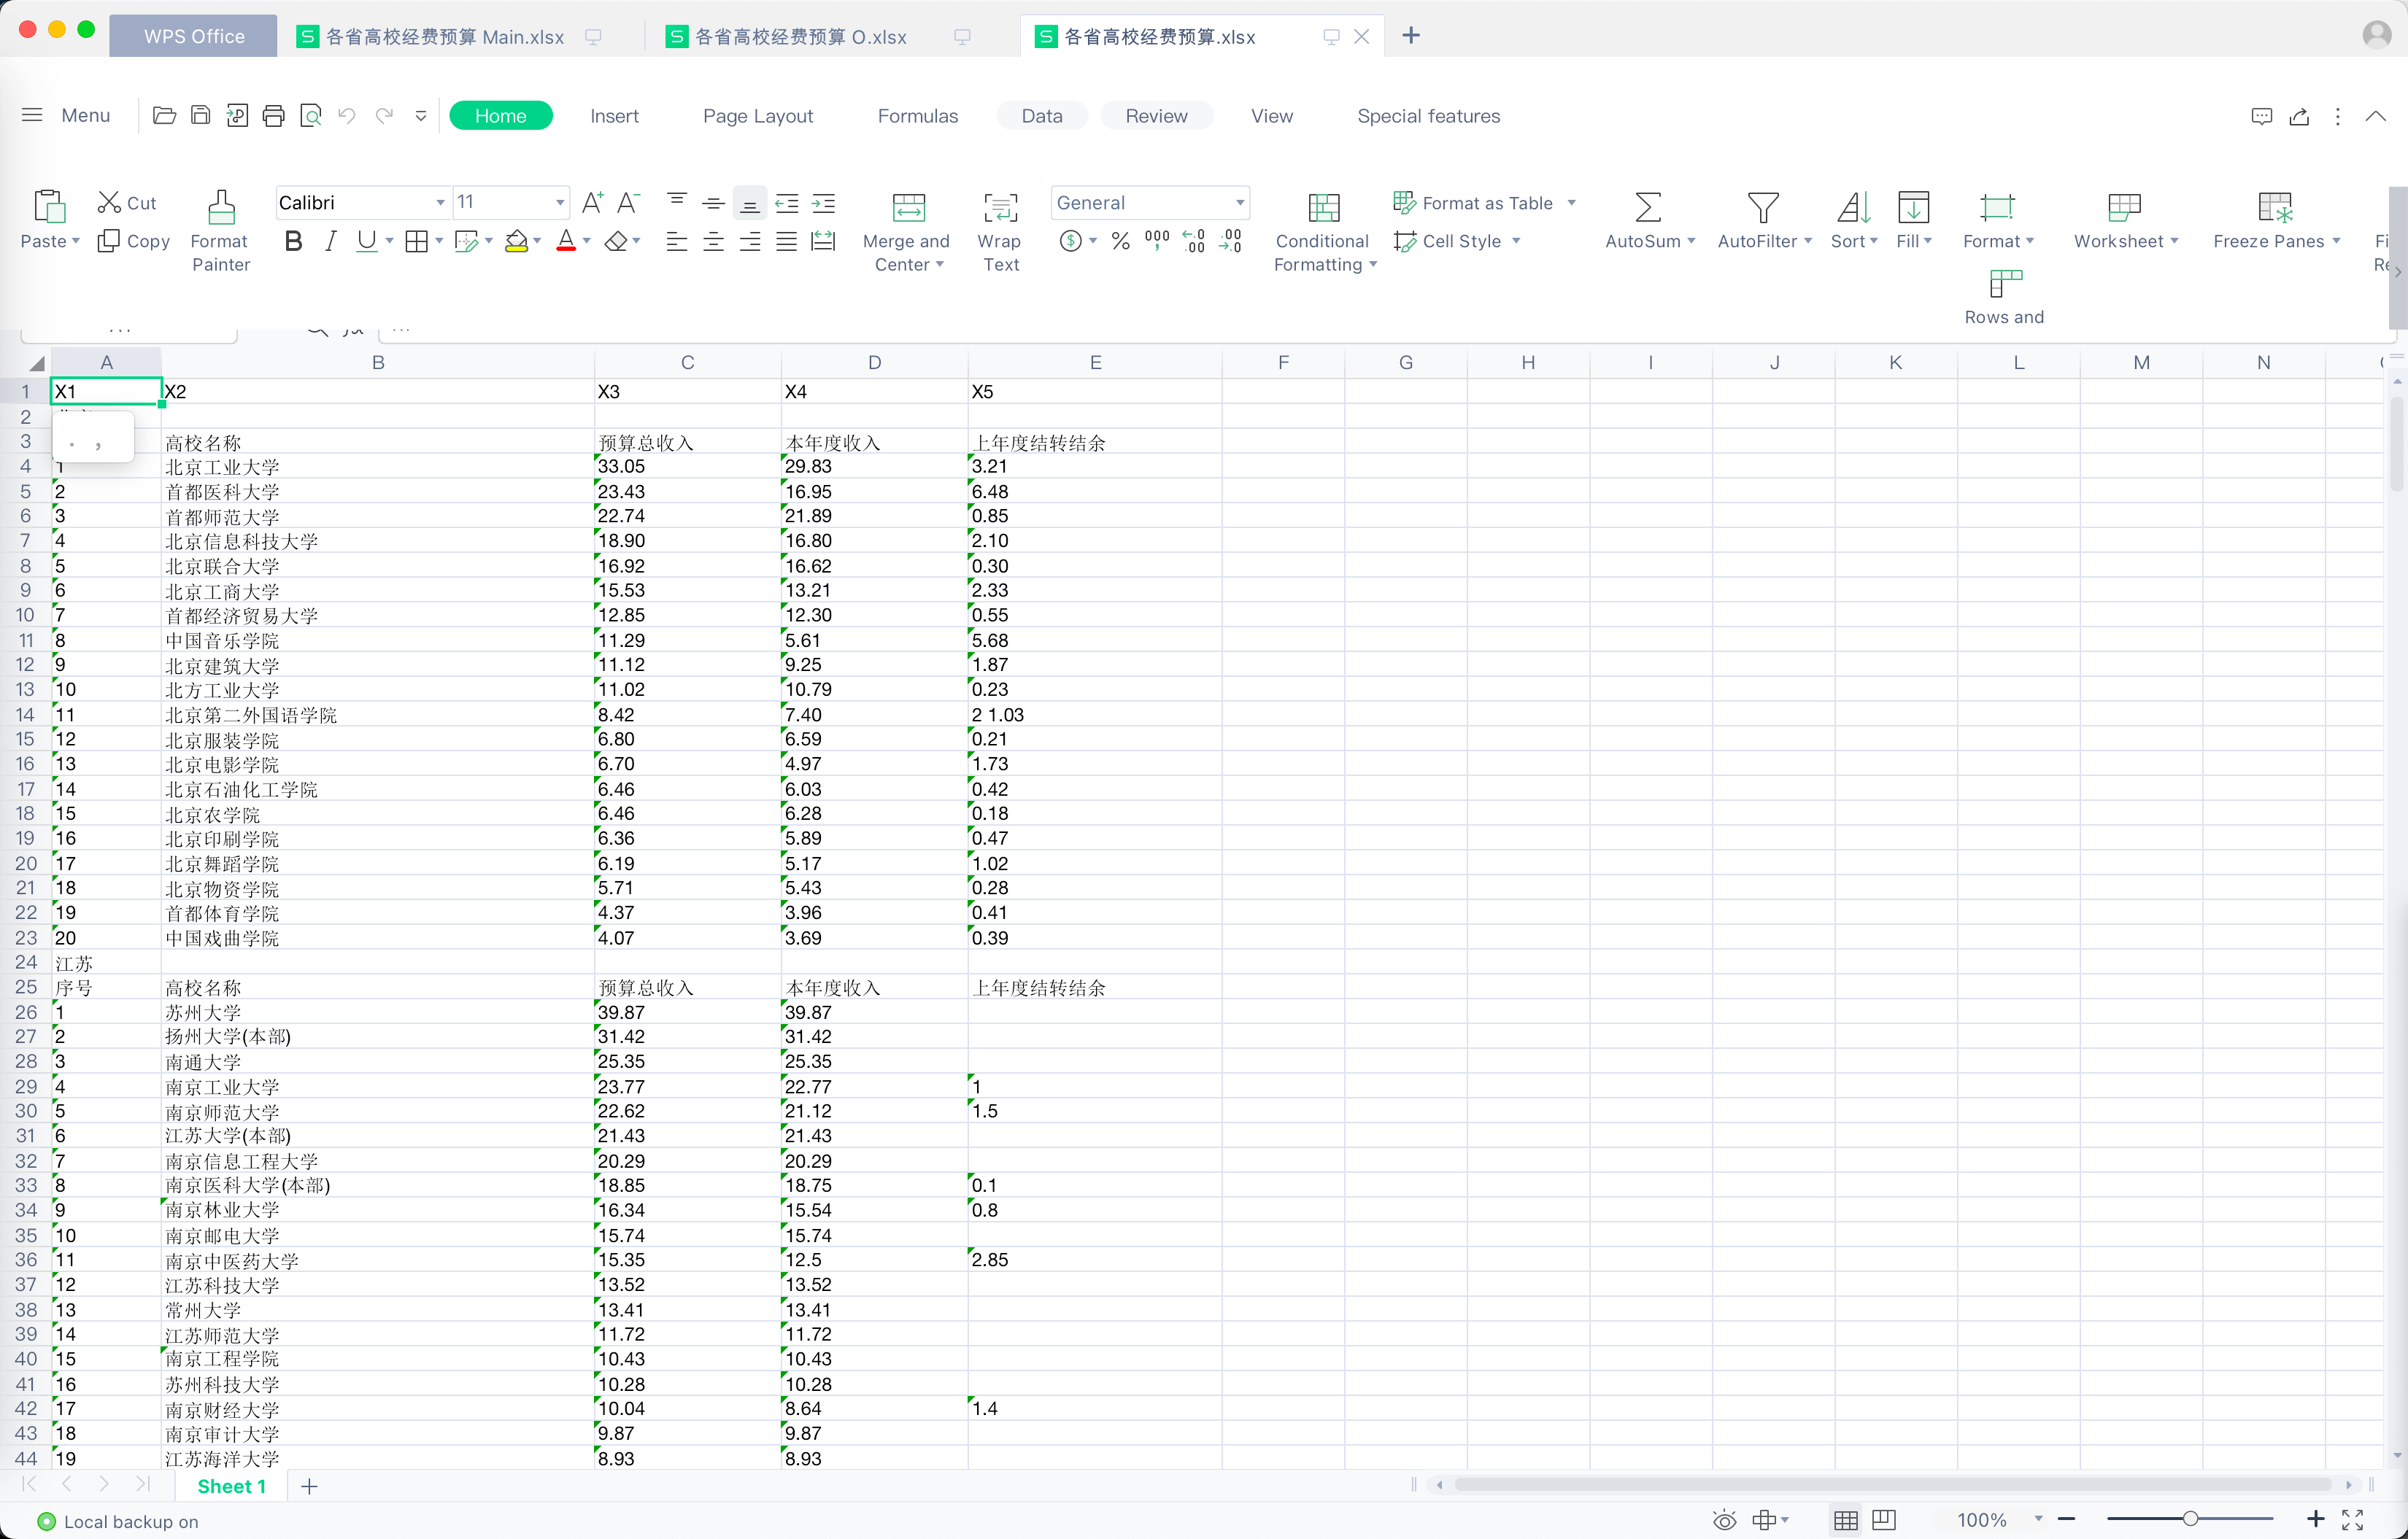Viewport: 2408px width, 1539px height.
Task: Open the comments icon at top right
Action: (x=2261, y=116)
